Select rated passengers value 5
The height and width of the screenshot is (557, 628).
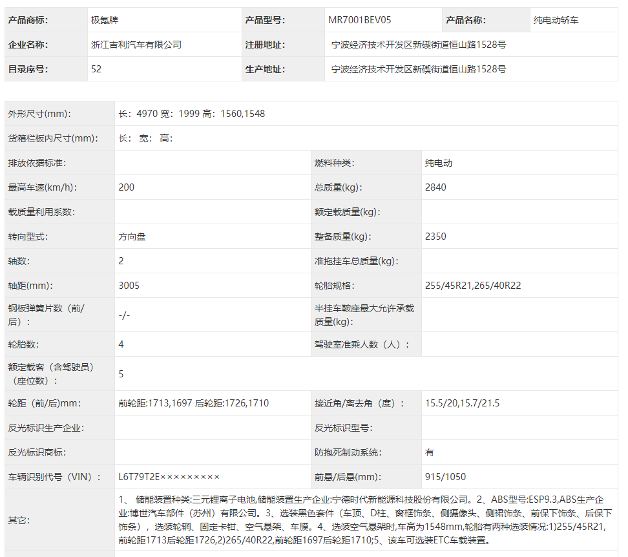121,374
